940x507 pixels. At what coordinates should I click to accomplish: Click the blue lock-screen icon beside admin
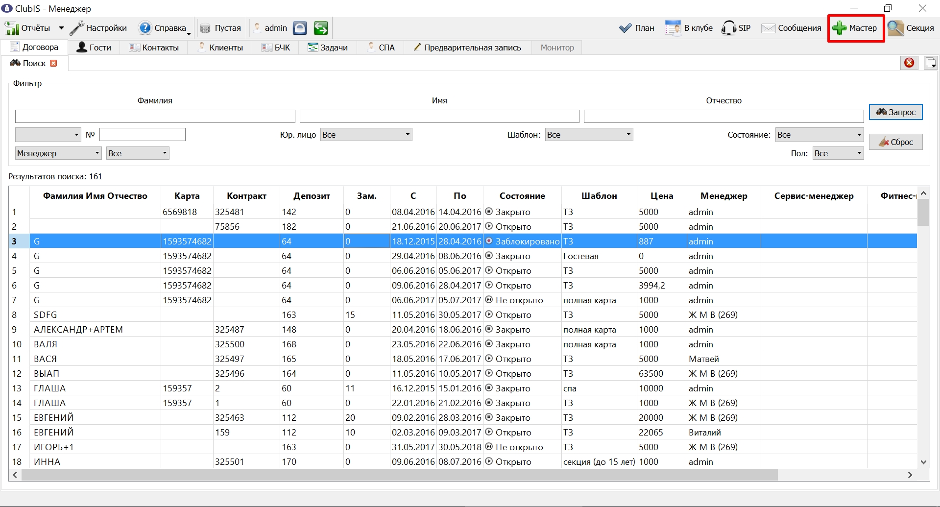click(x=300, y=28)
